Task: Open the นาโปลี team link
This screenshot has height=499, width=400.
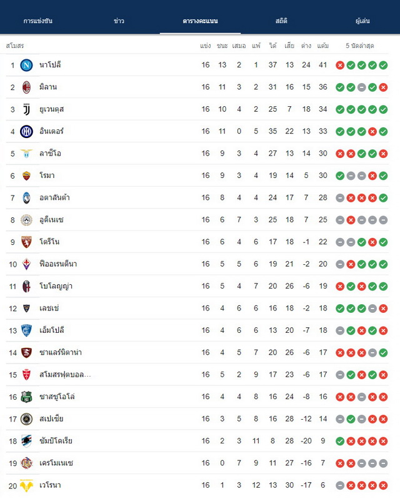Action: coord(50,65)
